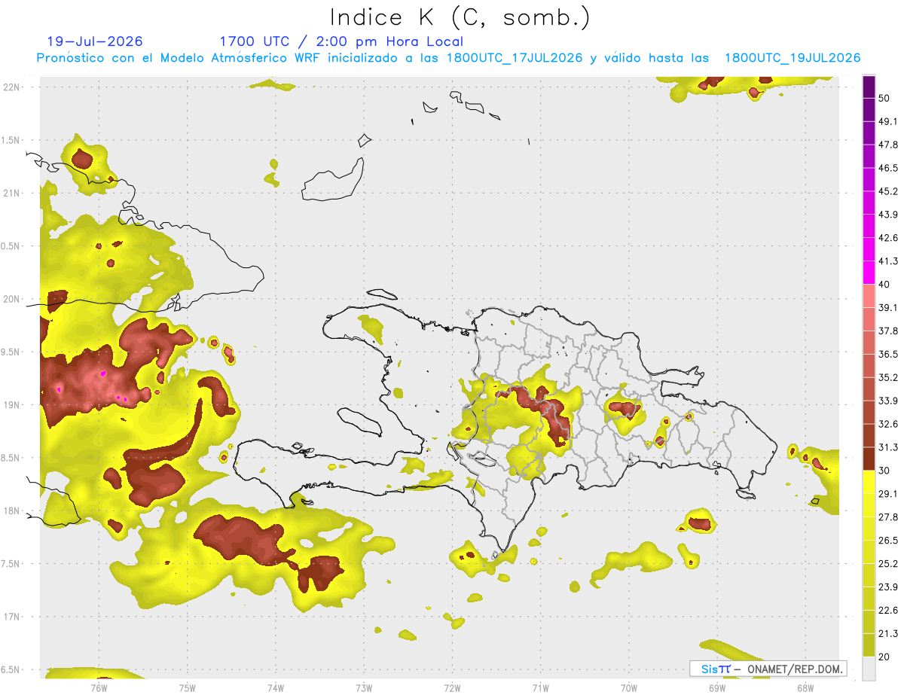Click the "71W" longitude label
This screenshot has width=904, height=698.
pos(540,688)
